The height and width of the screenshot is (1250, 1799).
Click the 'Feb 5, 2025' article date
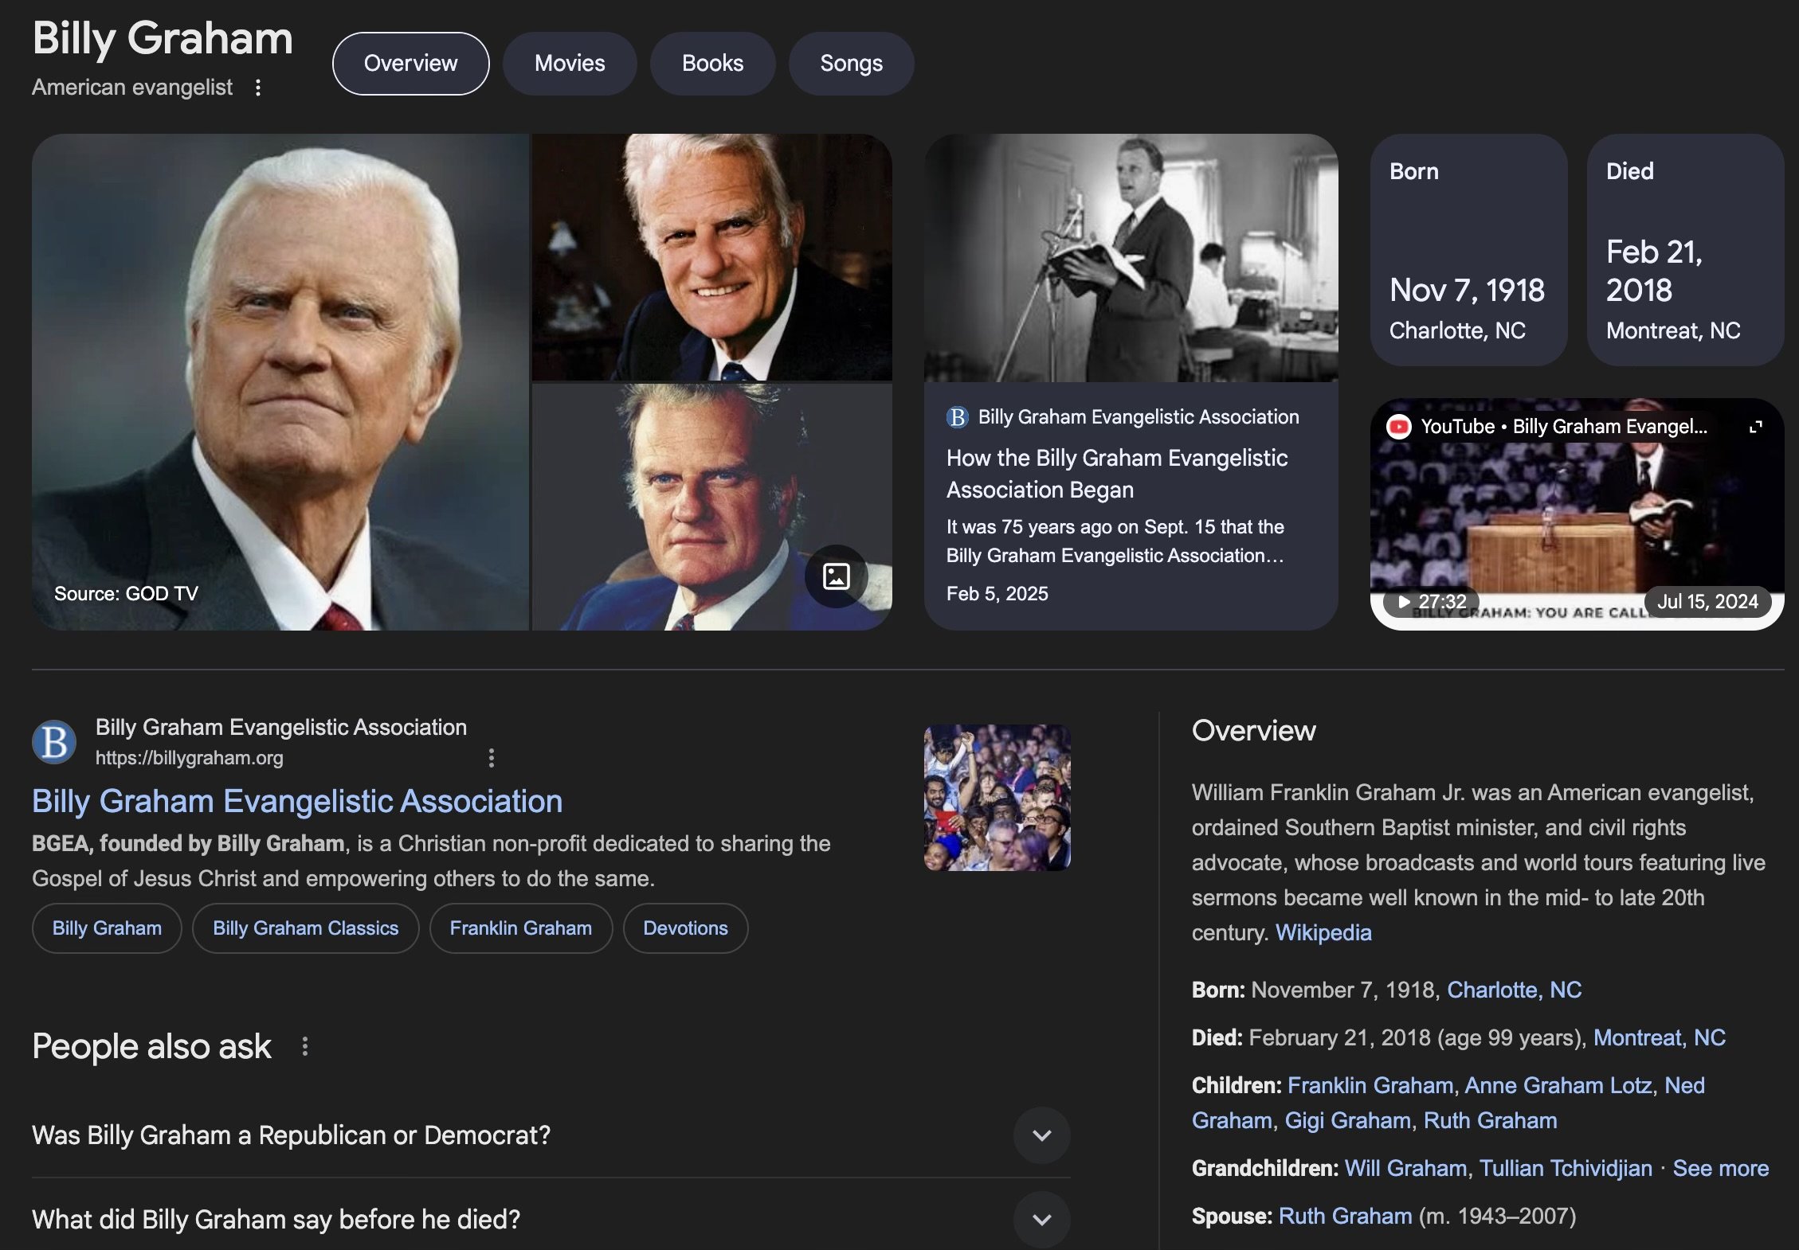click(x=997, y=594)
